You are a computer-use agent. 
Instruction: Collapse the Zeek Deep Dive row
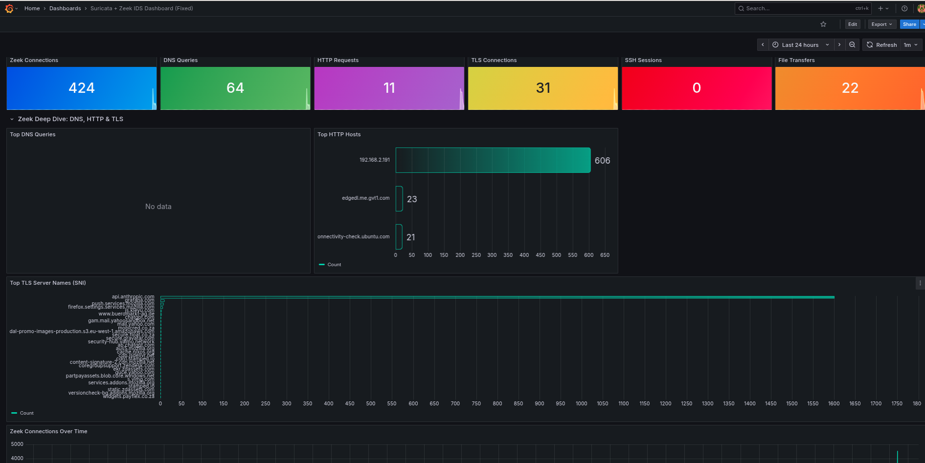click(x=12, y=119)
